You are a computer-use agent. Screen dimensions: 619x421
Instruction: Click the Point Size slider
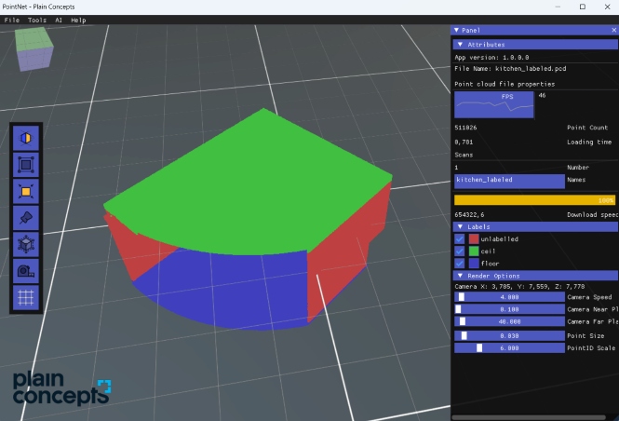pyautogui.click(x=508, y=335)
